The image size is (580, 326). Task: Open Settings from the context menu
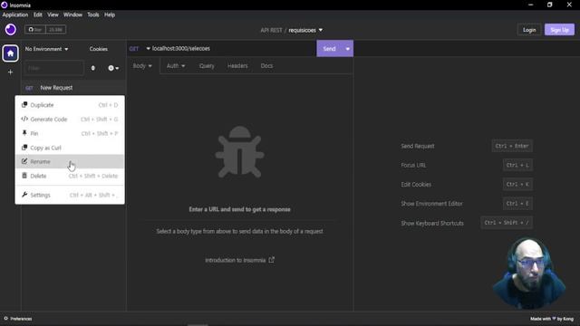pos(70,195)
